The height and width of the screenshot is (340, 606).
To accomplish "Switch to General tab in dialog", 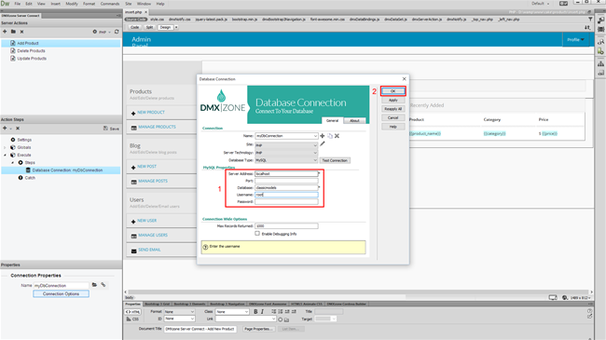I will 332,120.
